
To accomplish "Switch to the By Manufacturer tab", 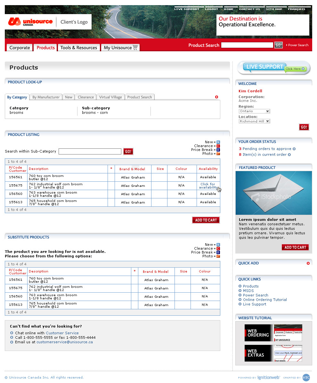I will 46,97.
